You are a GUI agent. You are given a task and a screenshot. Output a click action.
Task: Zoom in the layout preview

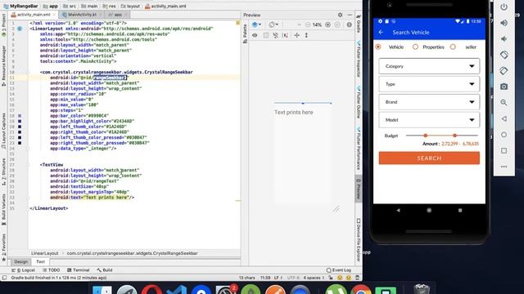pyautogui.click(x=327, y=24)
